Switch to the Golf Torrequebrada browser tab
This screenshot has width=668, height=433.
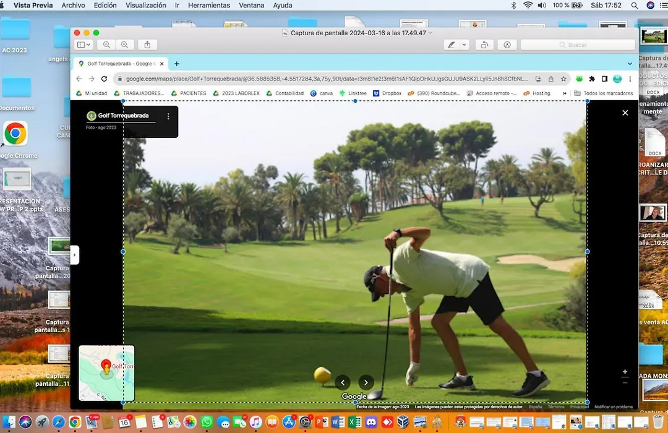click(x=121, y=64)
